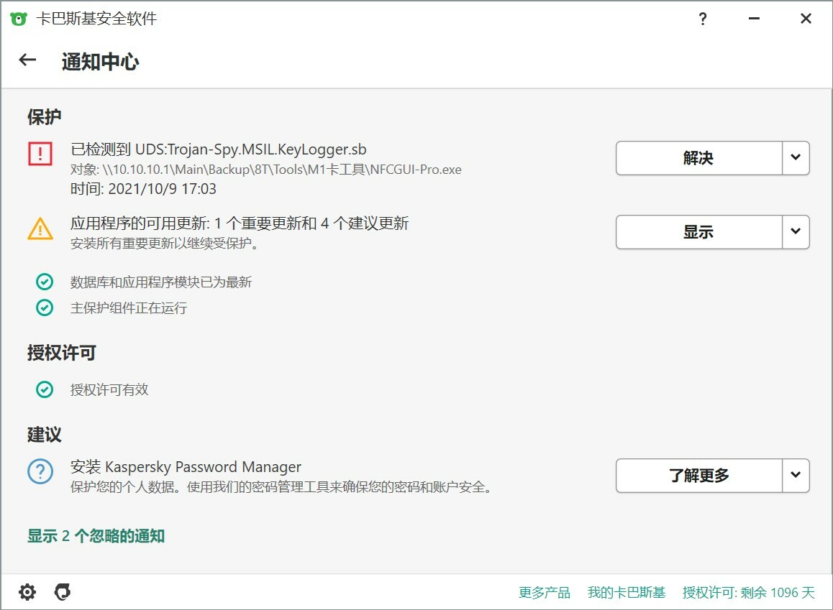Click the 了解更多 button

click(x=698, y=475)
